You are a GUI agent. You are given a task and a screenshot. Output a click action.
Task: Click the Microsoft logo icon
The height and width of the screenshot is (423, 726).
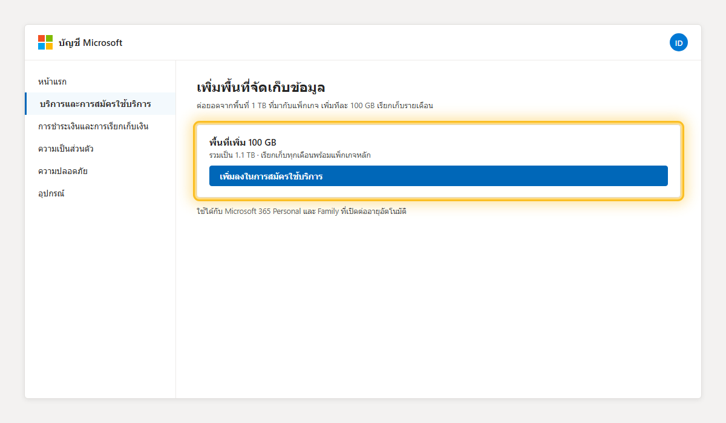coord(45,42)
